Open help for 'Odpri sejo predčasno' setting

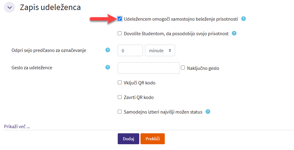tap(107, 50)
